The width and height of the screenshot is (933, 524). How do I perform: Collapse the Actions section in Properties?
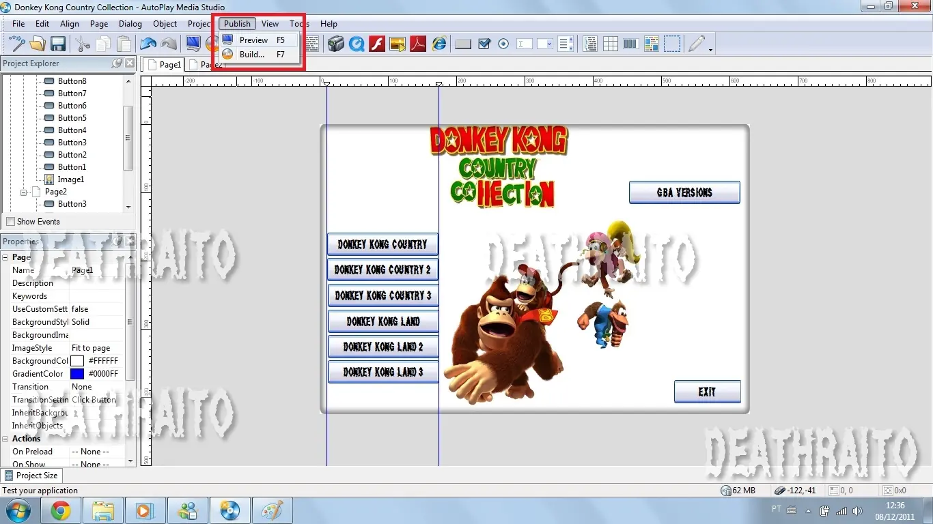point(5,439)
